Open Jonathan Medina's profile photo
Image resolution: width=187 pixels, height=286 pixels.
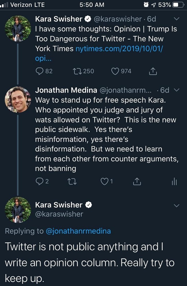click(x=18, y=99)
